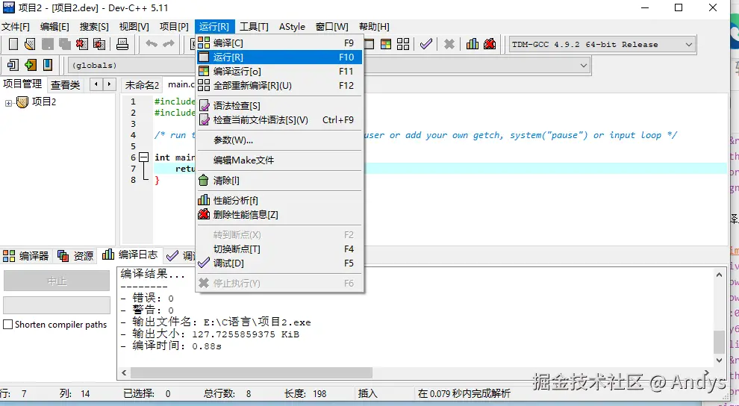739x406 pixels.
Task: Choose 性能分析[f] menu entry
Action: (280, 200)
